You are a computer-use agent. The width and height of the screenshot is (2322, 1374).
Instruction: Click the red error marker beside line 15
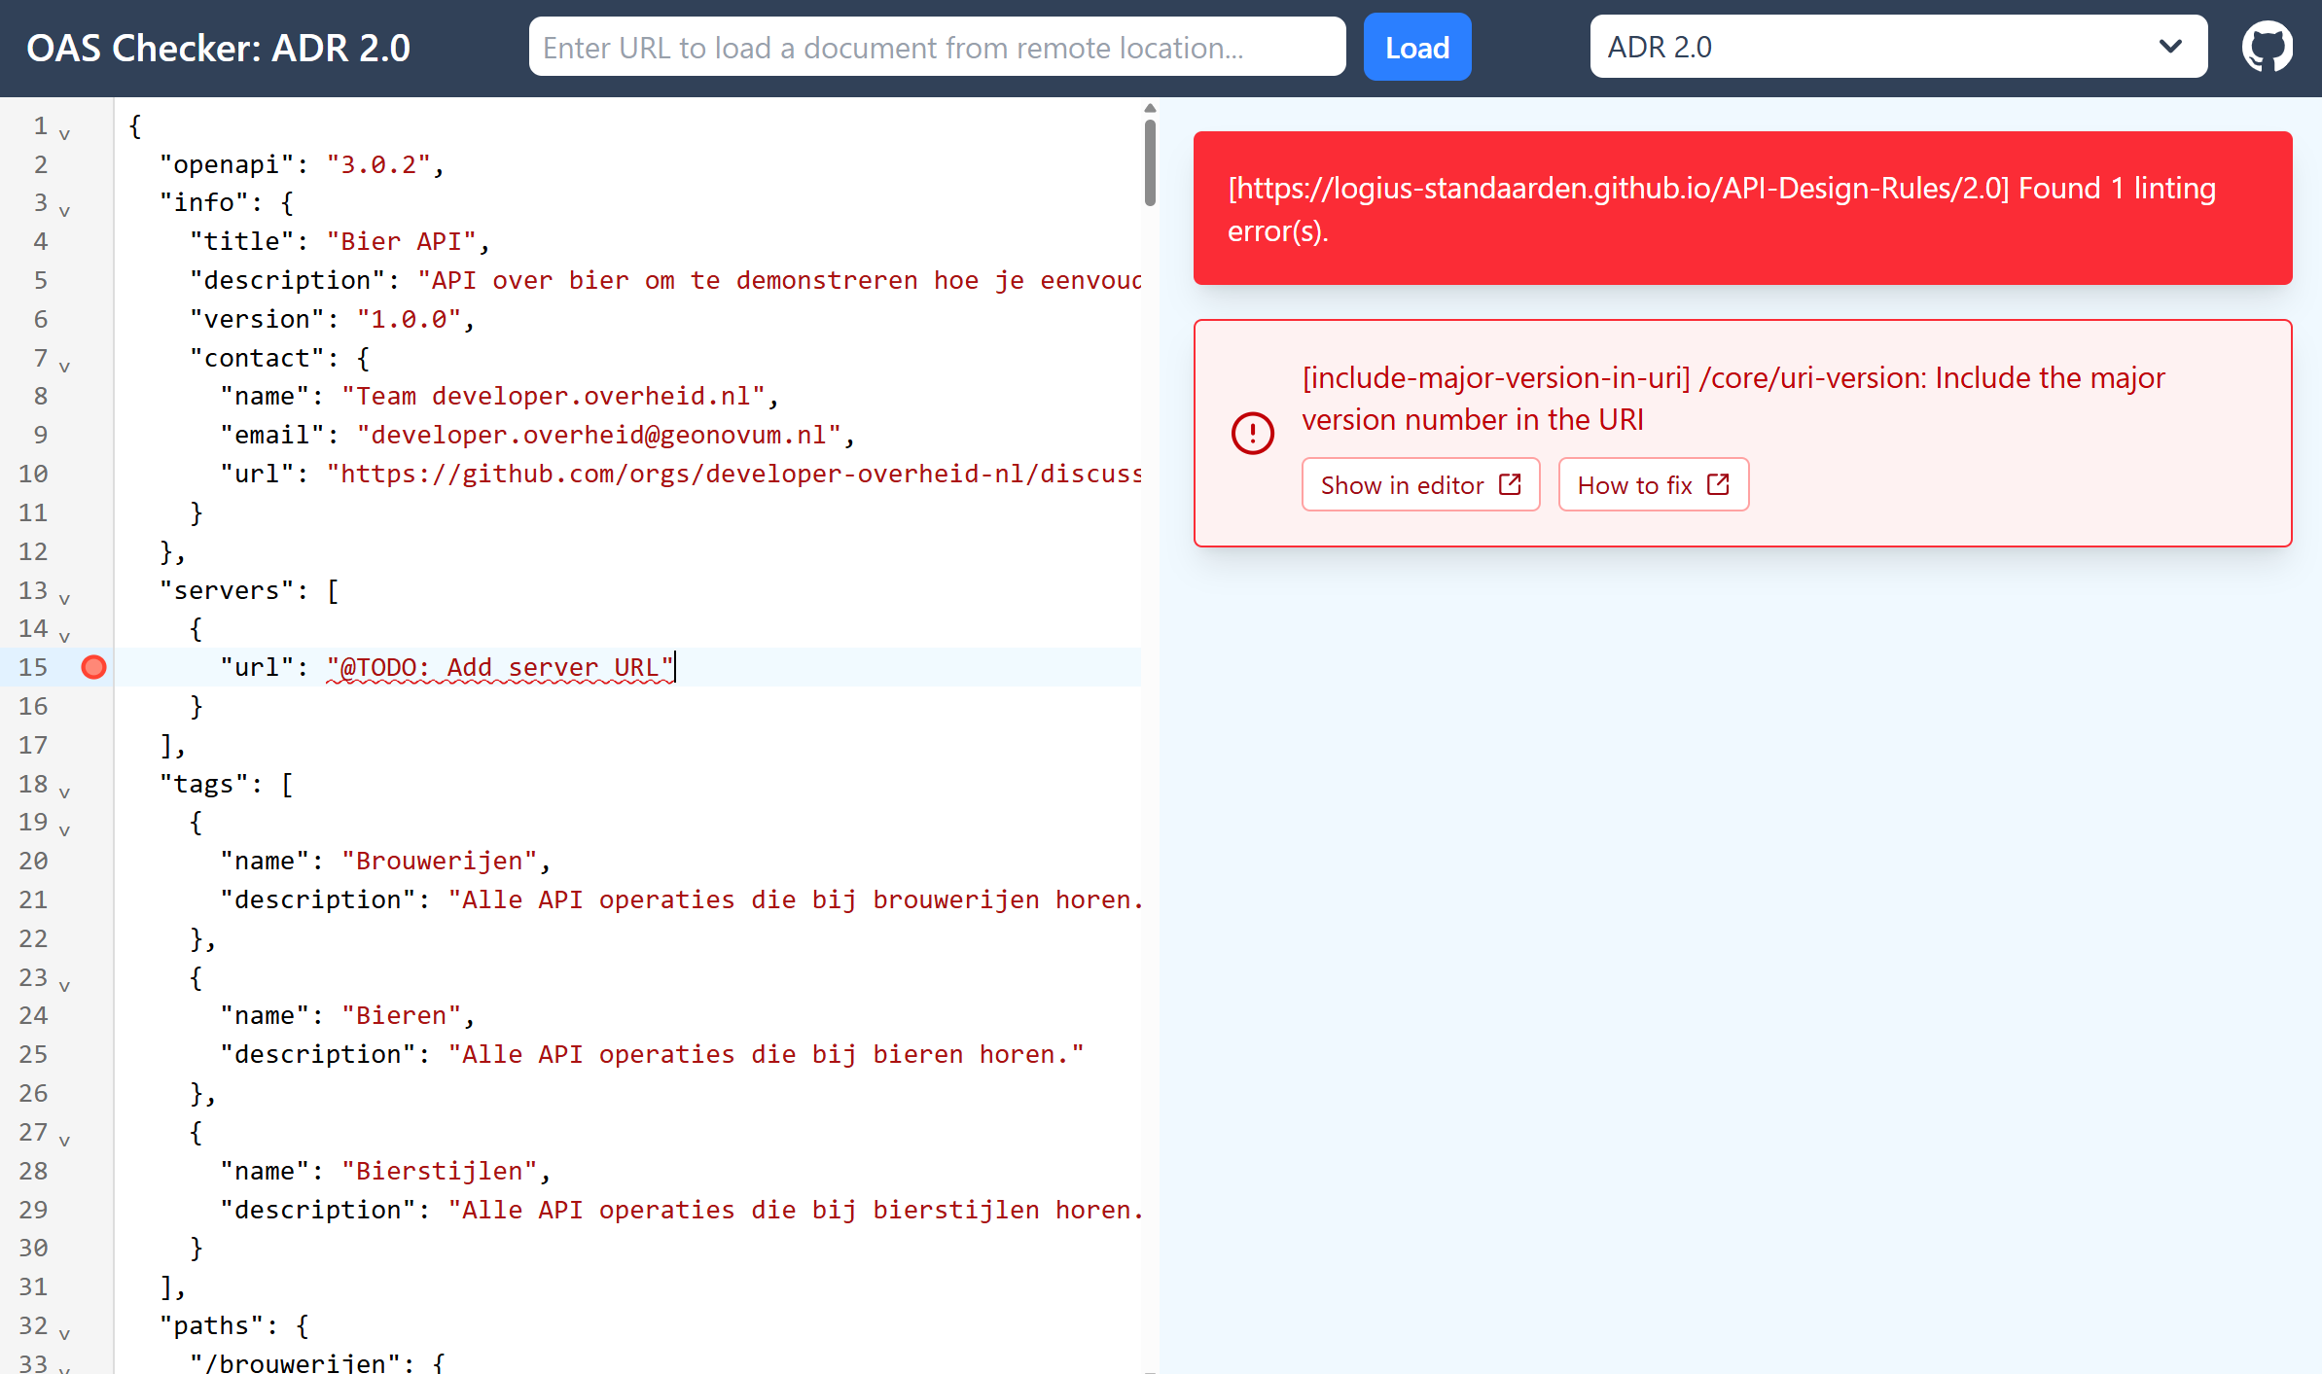(93, 667)
